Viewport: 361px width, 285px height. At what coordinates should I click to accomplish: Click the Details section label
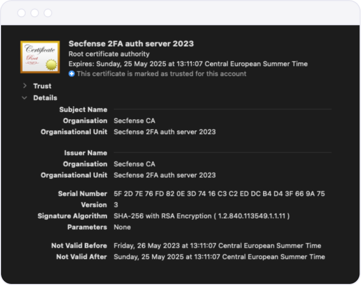click(45, 98)
